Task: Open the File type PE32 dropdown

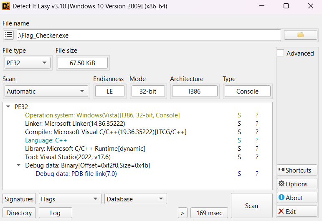Action: point(27,63)
